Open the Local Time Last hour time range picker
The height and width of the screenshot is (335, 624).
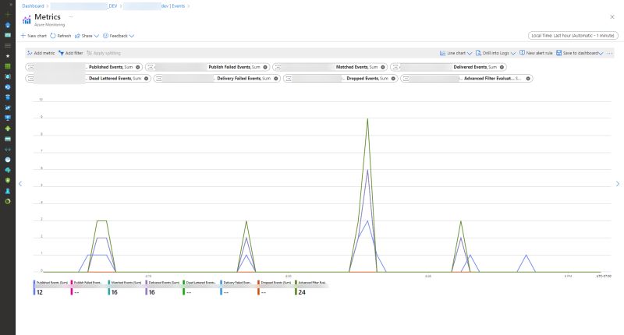click(x=573, y=35)
